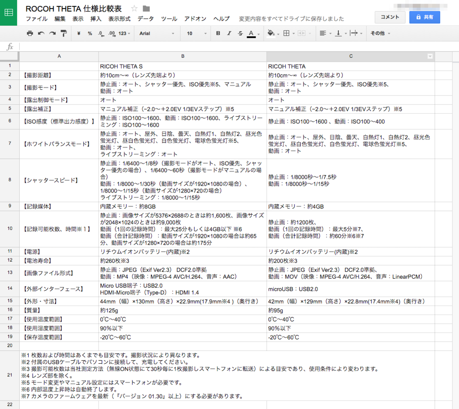Image resolution: width=459 pixels, height=409 pixels.
Task: Select the 【ホワイトバランスモード】 cell
Action: [x=59, y=144]
